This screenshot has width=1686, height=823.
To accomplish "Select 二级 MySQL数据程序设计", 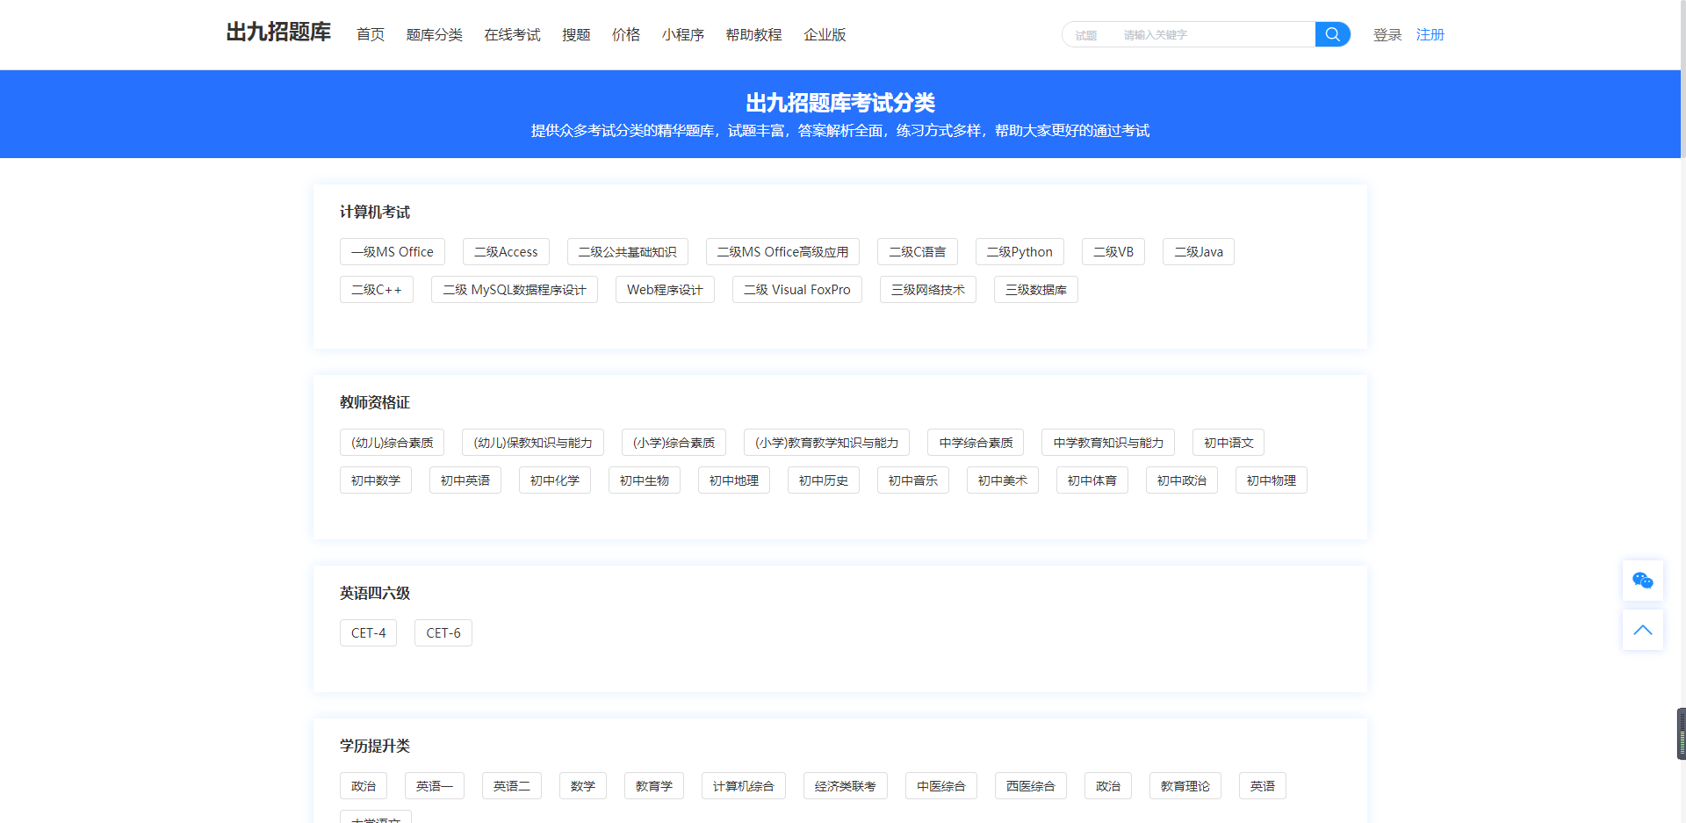I will [515, 290].
